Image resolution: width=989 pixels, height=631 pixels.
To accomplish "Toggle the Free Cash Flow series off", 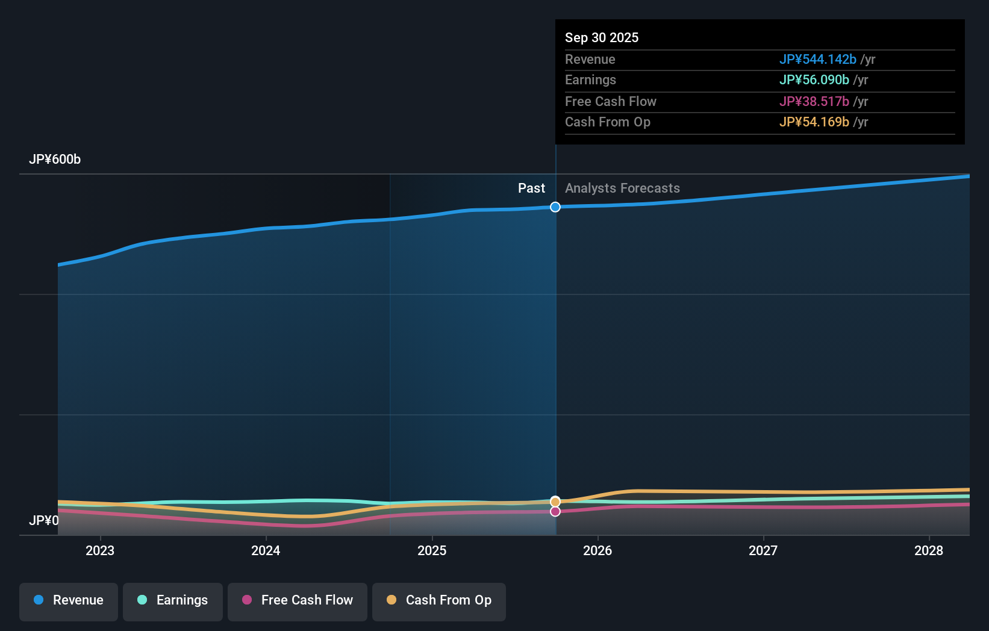I will [x=297, y=601].
